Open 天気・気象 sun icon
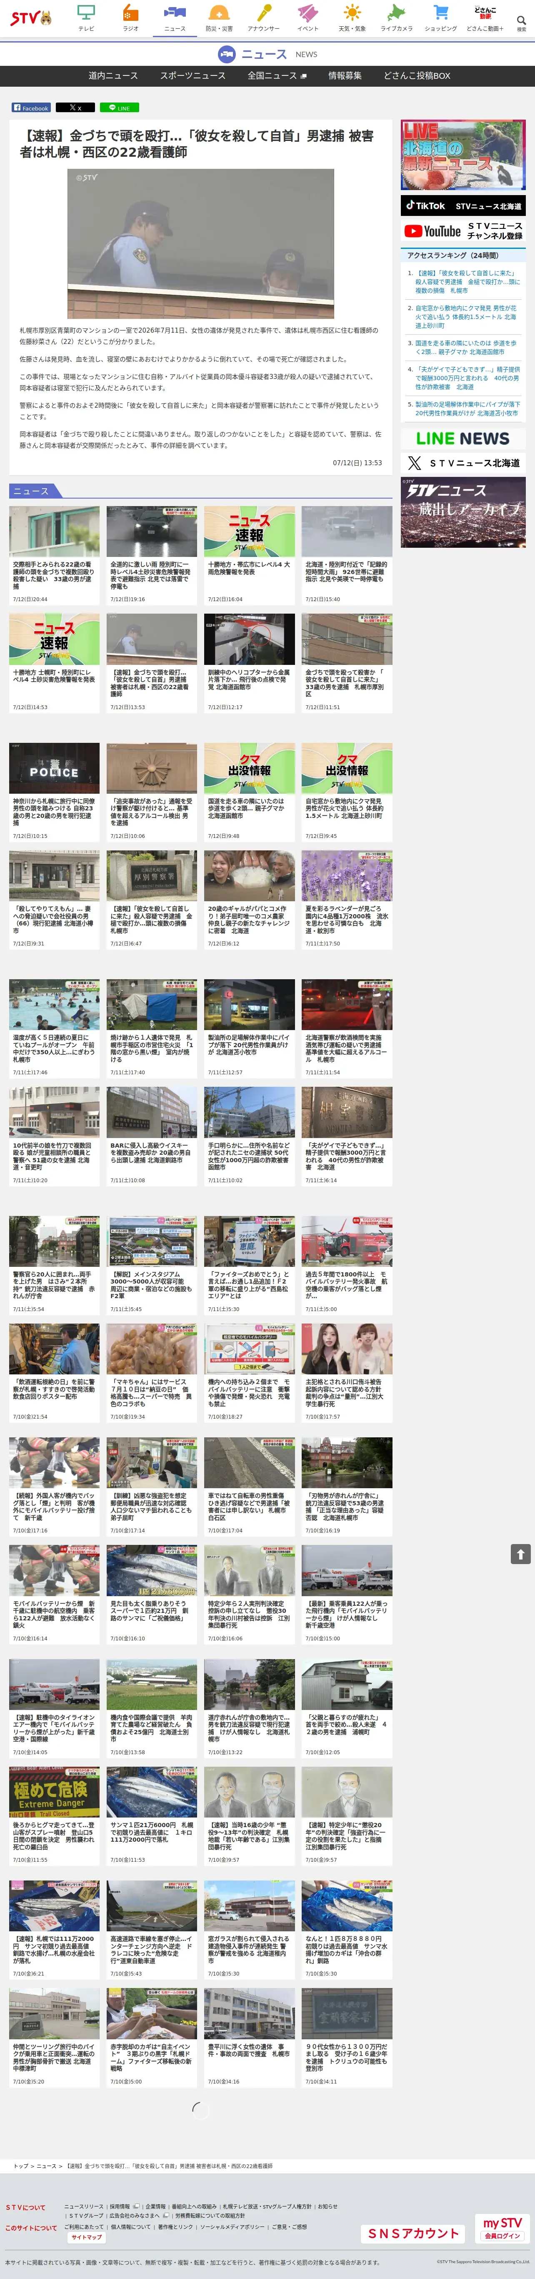 tap(352, 18)
